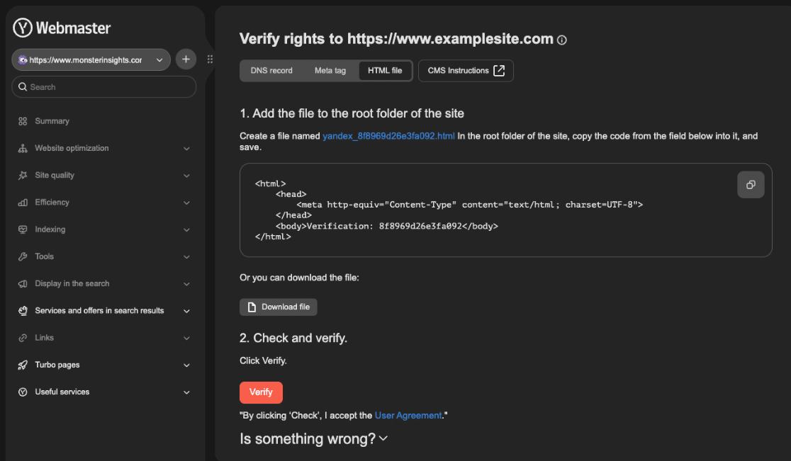Screen dimensions: 791x461
Task: Switch to the DNS record tab
Action: 270,70
